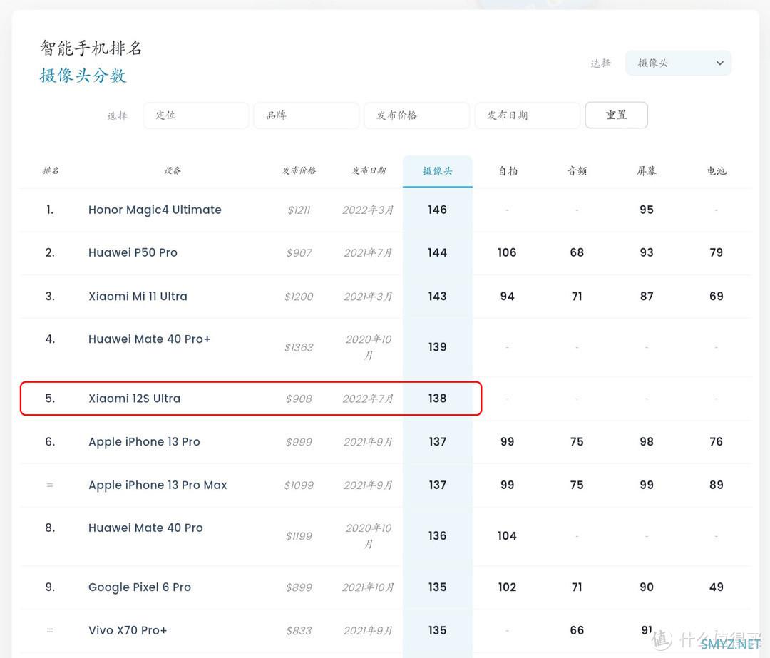This screenshot has height=658, width=770.
Task: Open the 发布价格 filter dropdown
Action: point(416,115)
